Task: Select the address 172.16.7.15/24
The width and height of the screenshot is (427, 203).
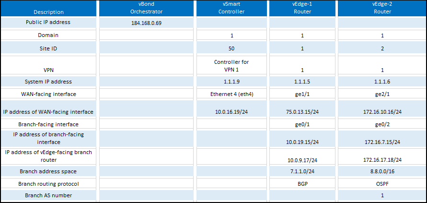Action: [x=382, y=142]
